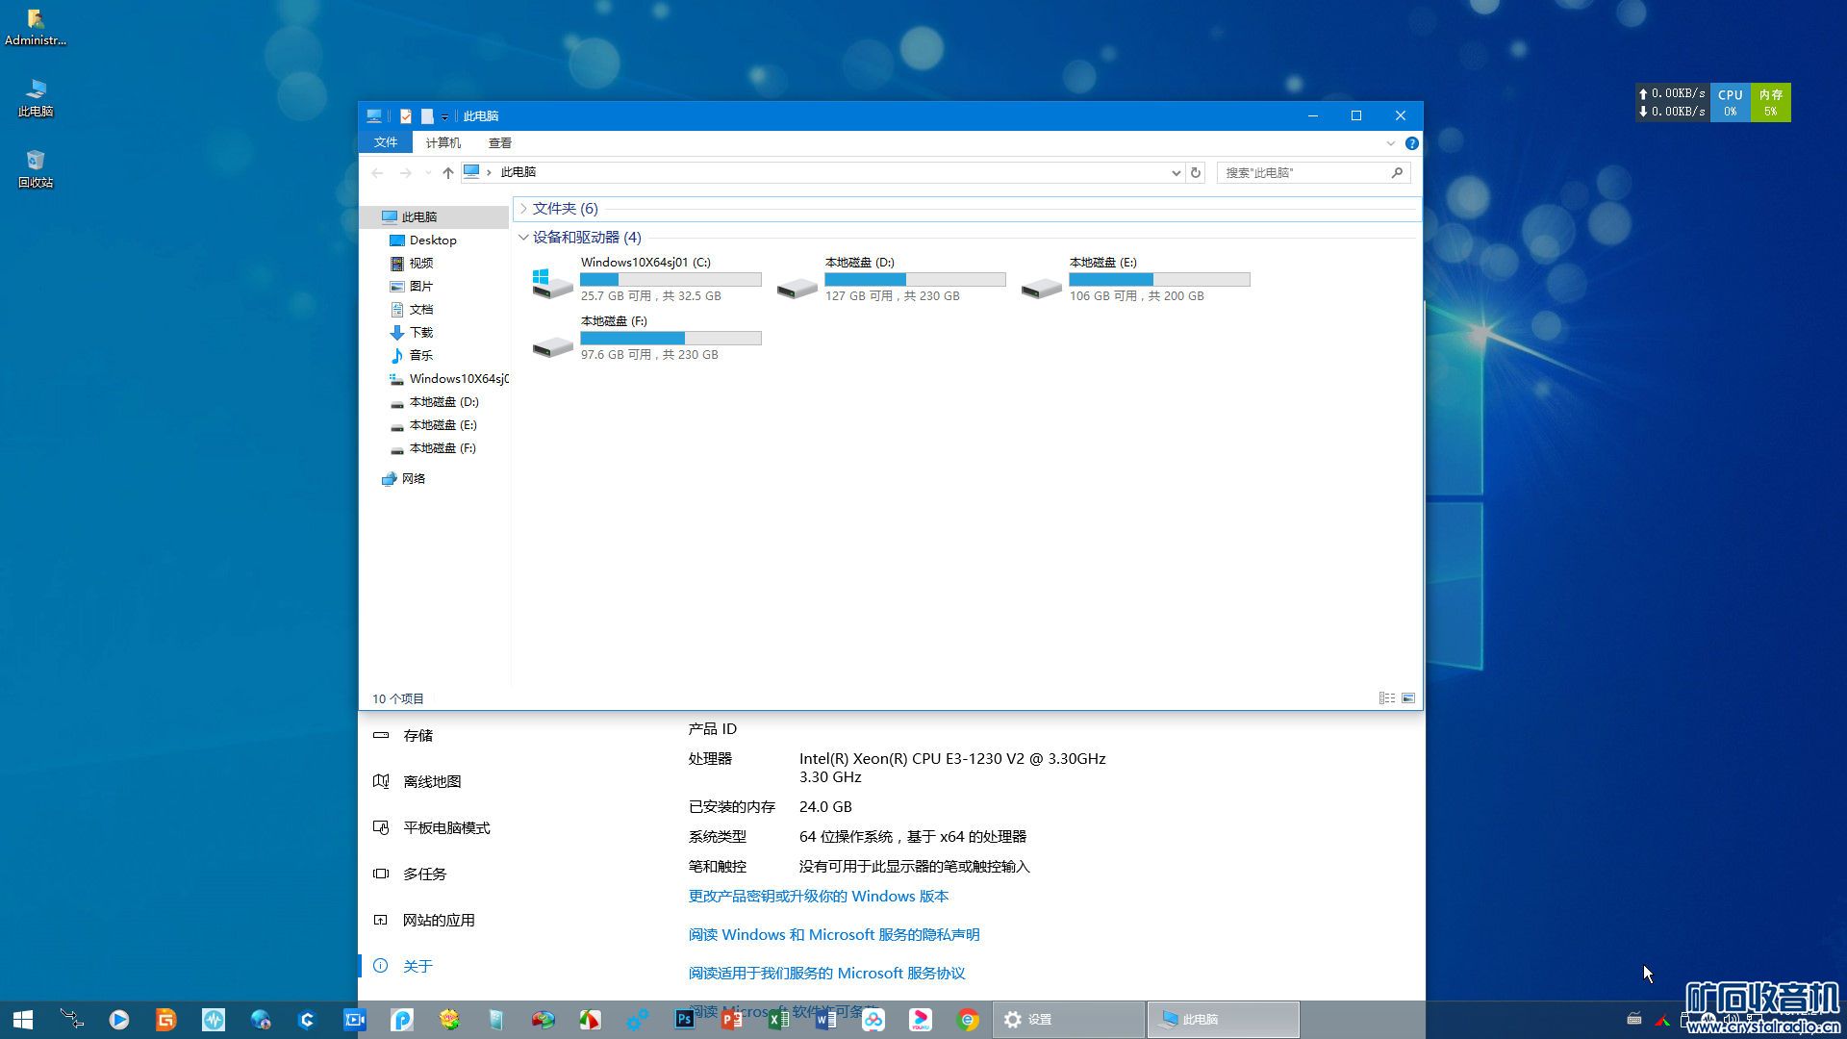Open the 计算机 ribbon tab
This screenshot has height=1039, width=1847.
(443, 142)
